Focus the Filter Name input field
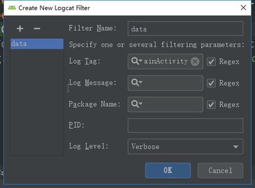Image resolution: width=255 pixels, height=188 pixels. (186, 29)
